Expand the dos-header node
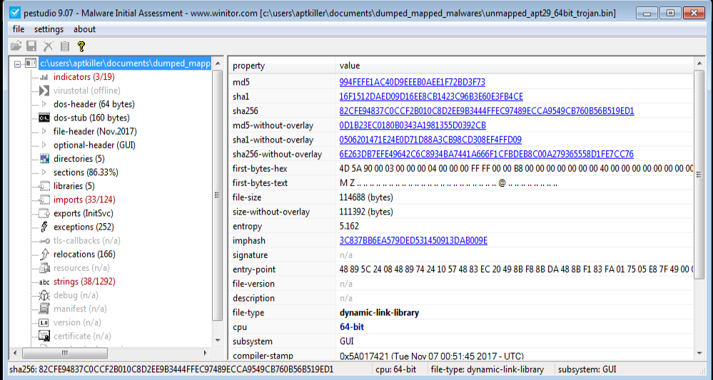 pyautogui.click(x=44, y=104)
